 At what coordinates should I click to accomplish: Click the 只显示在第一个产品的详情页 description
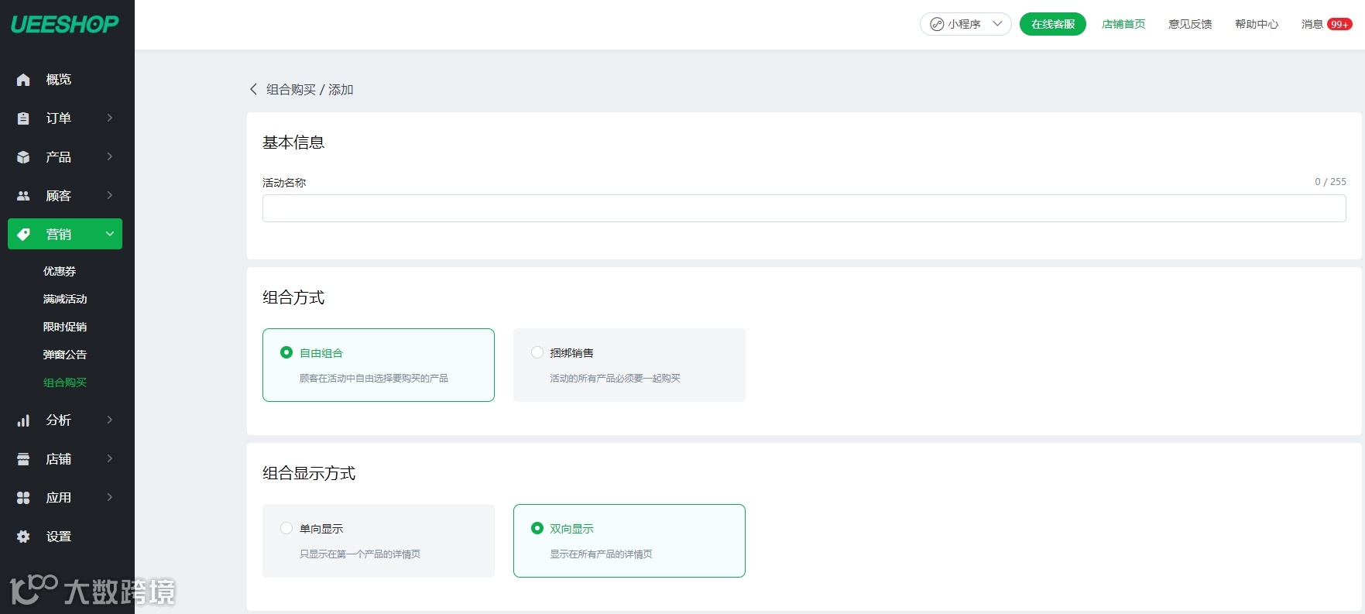click(360, 554)
